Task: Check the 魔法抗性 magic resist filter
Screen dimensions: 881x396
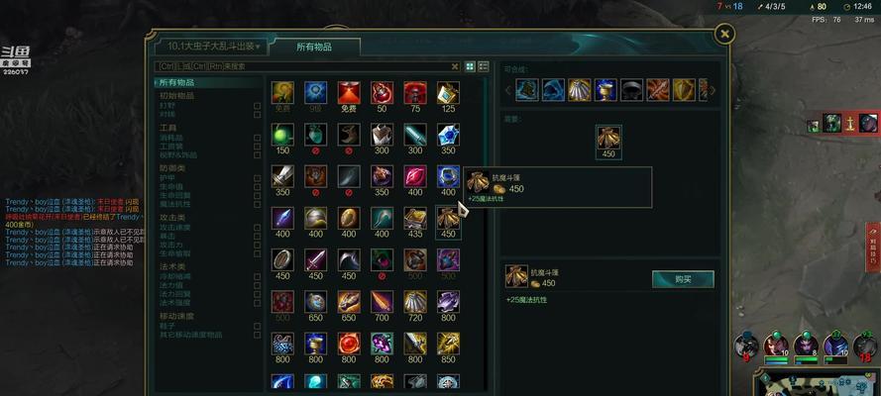Action: pyautogui.click(x=257, y=204)
